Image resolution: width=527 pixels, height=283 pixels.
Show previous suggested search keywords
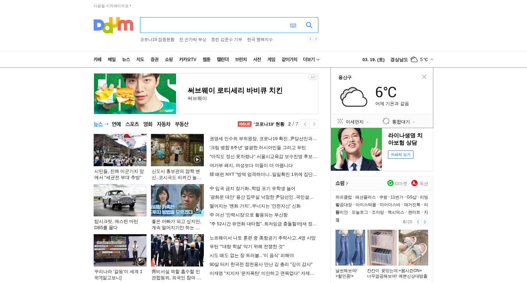[310, 39]
